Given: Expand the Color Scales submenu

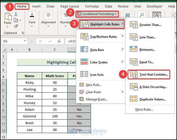Looking at the screenshot, I should (x=101, y=62).
